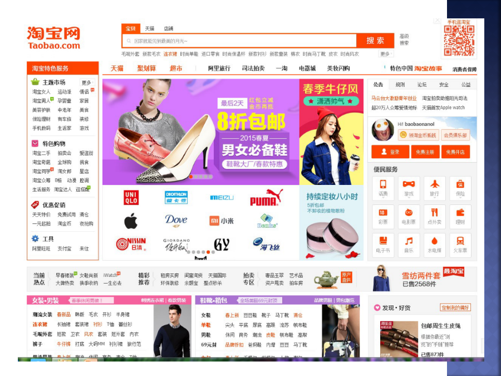Select the 天猫 search tab
The height and width of the screenshot is (376, 501).
(x=150, y=28)
